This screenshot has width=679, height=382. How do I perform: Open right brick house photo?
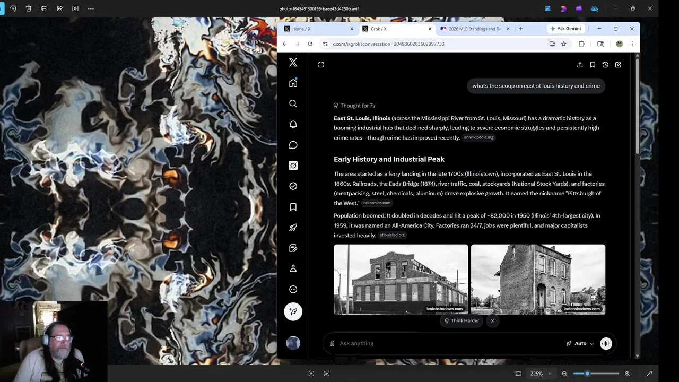click(538, 280)
